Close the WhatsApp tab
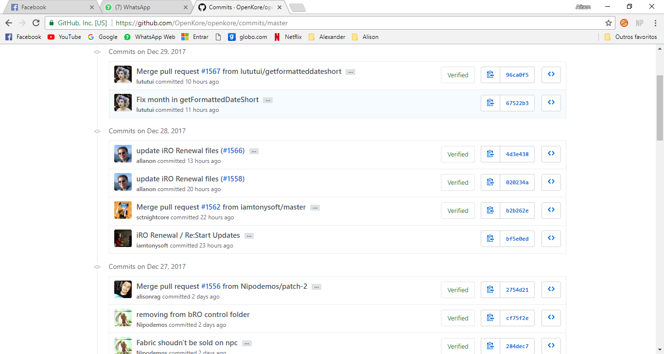 (185, 7)
